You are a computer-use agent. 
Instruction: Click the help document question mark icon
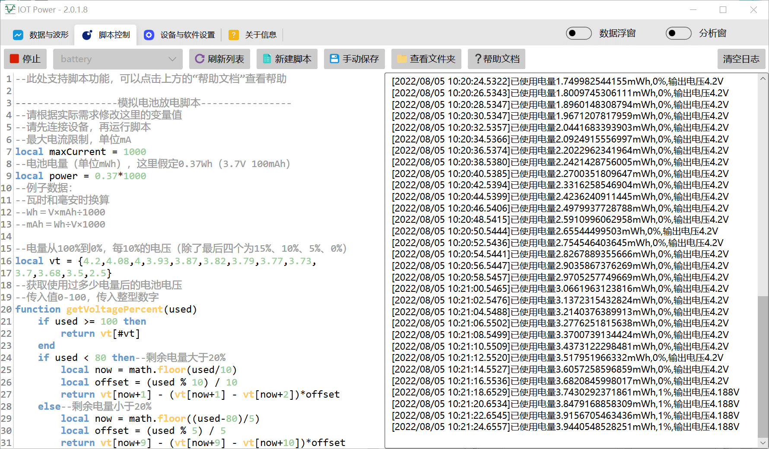coord(478,59)
